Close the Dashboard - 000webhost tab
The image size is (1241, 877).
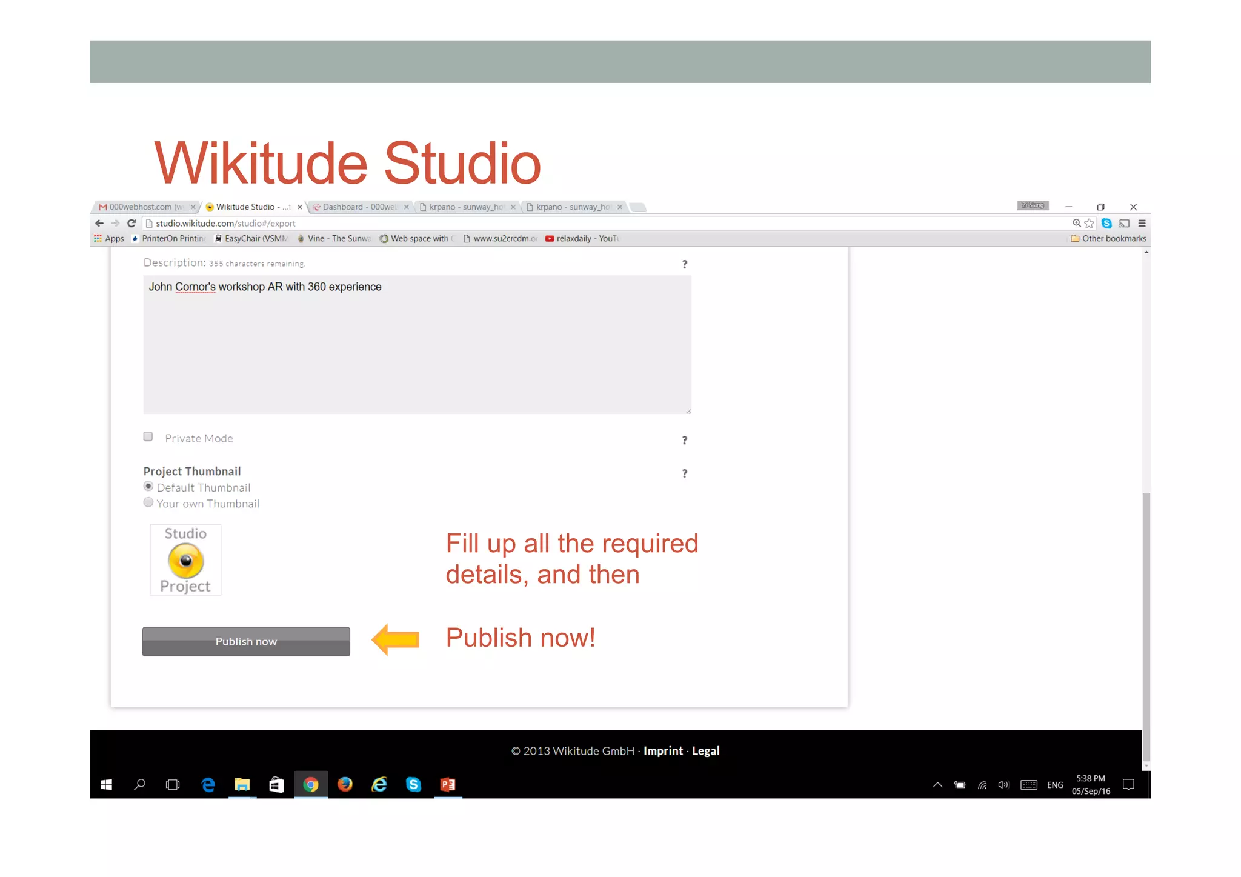[407, 207]
